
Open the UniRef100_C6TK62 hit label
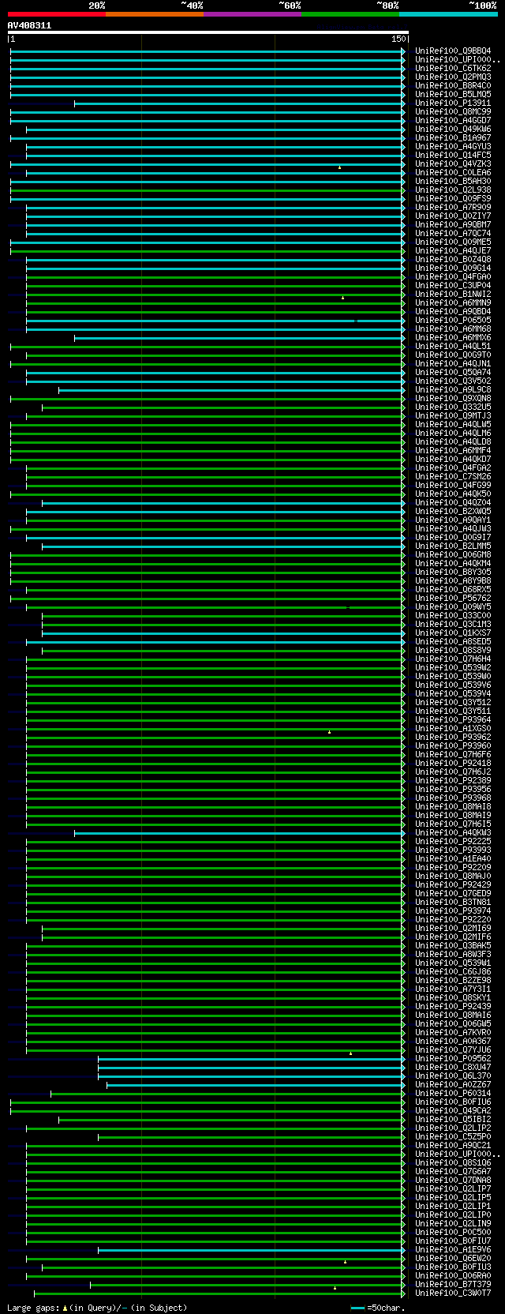tap(453, 69)
